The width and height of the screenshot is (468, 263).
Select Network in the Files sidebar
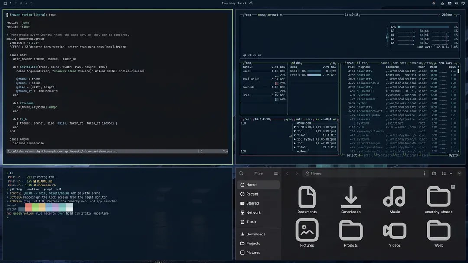tap(258, 212)
